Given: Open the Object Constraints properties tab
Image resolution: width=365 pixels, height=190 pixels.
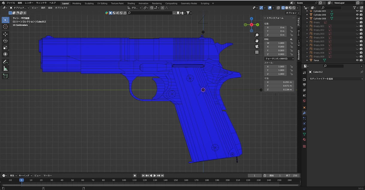Looking at the screenshot, I should [x=304, y=129].
